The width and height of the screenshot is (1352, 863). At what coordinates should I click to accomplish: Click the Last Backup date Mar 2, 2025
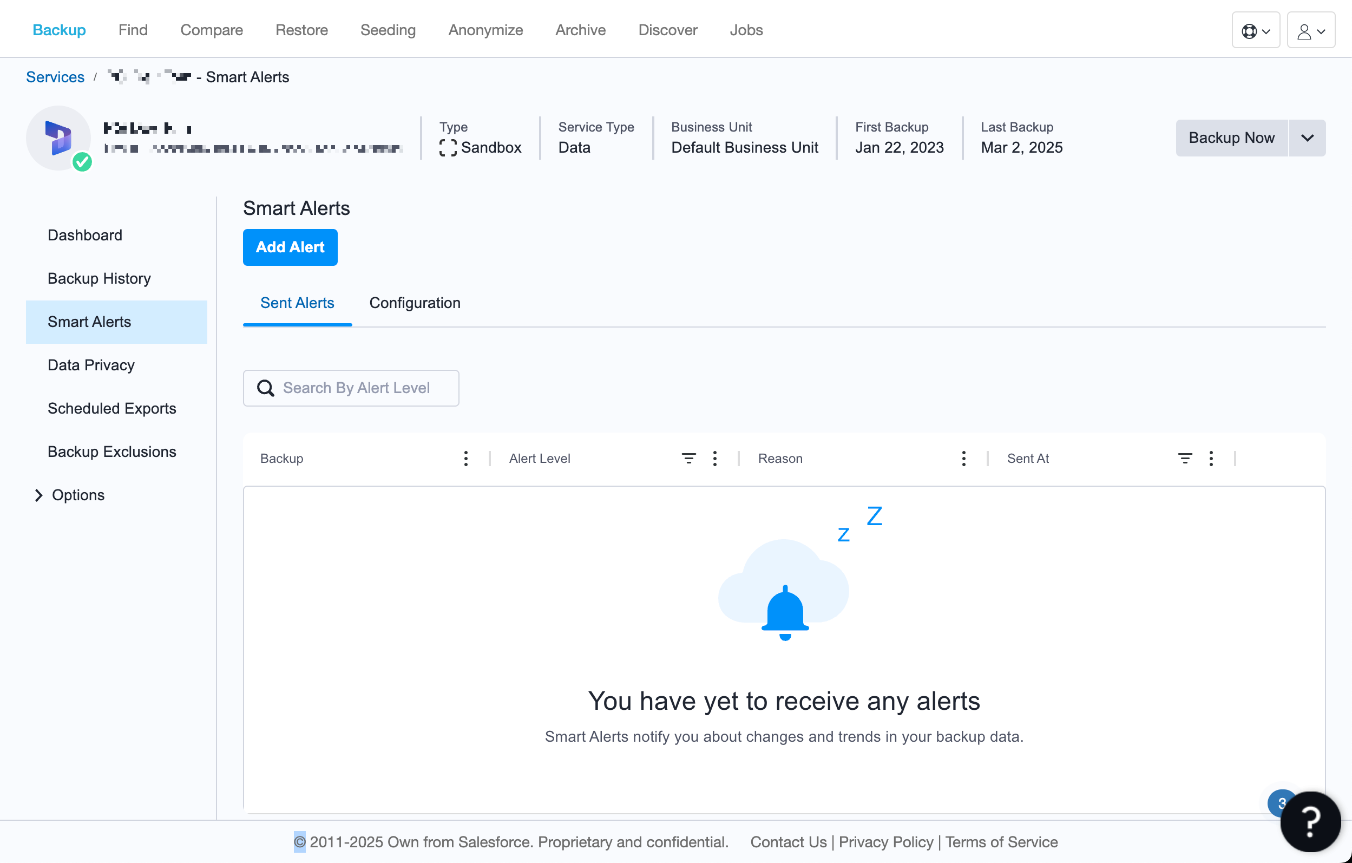pos(1021,148)
